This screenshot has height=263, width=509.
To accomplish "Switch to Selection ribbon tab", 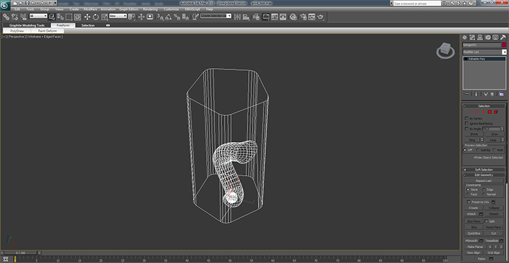I will pos(88,25).
